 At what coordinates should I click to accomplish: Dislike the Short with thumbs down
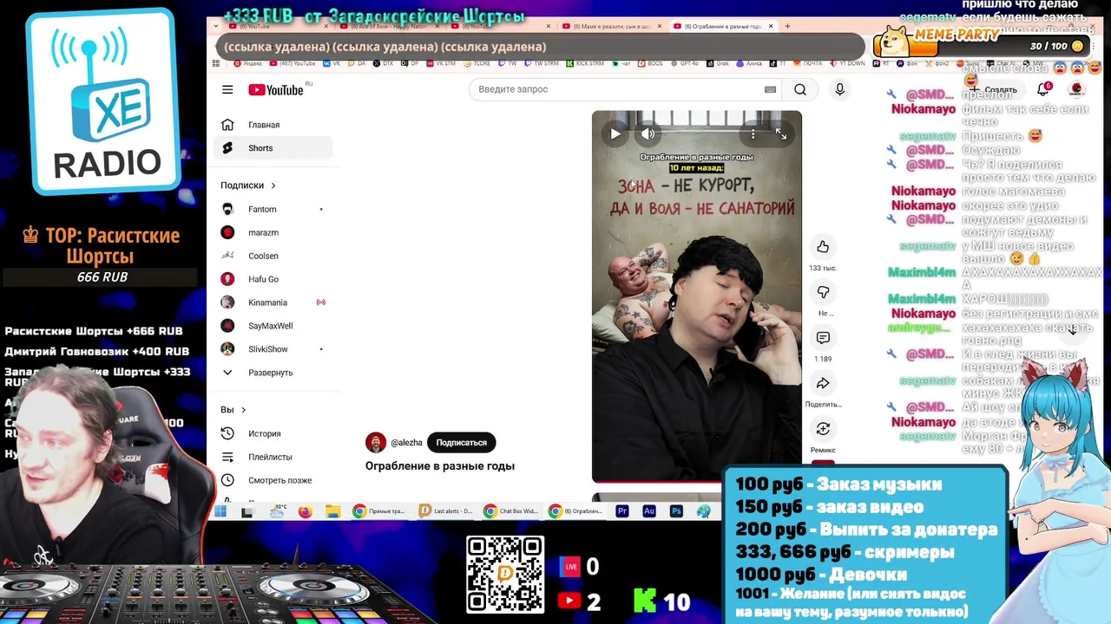(823, 292)
